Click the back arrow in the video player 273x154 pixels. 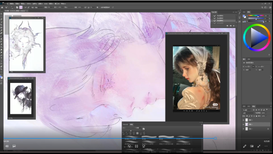(x=3, y=2)
